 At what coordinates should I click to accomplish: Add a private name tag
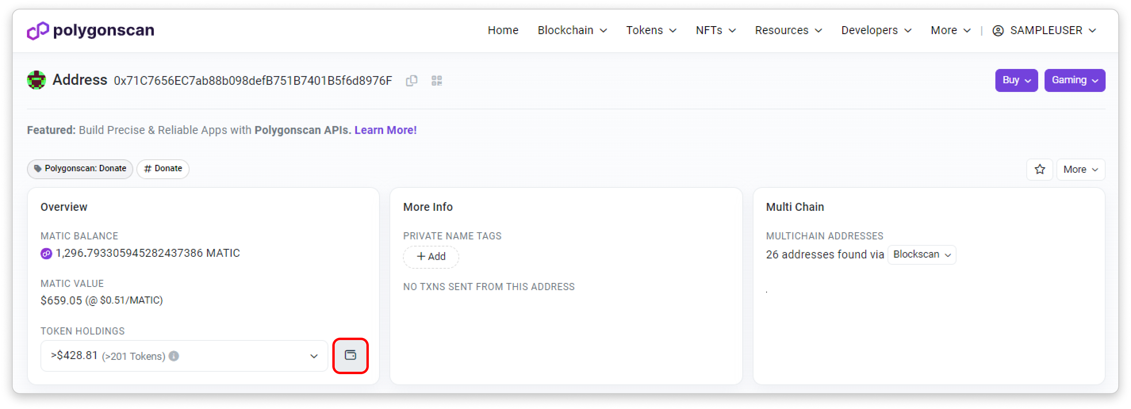click(430, 257)
